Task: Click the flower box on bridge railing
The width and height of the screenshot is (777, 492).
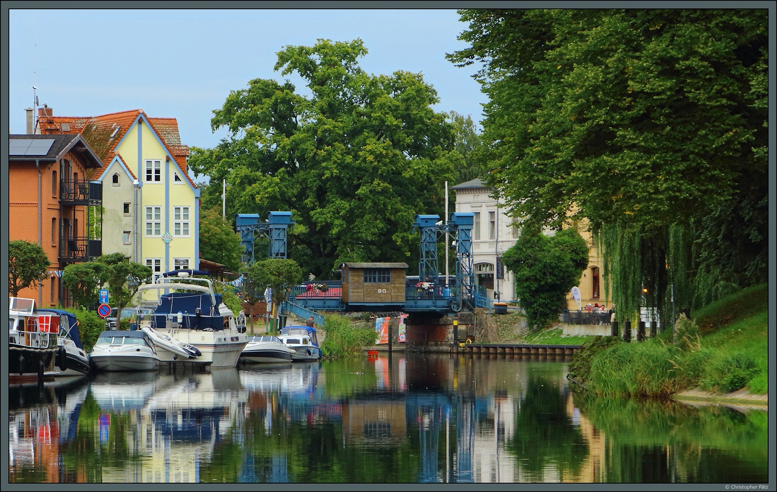Action: (x=317, y=288)
